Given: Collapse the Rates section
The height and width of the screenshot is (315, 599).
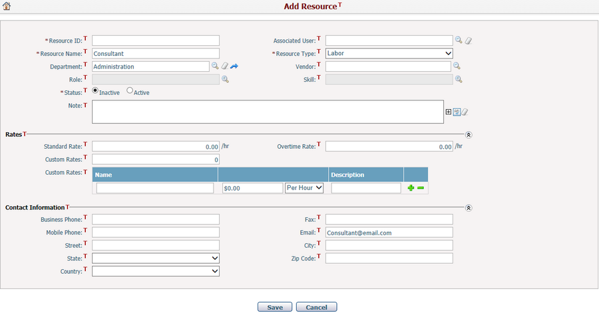Looking at the screenshot, I should (469, 134).
